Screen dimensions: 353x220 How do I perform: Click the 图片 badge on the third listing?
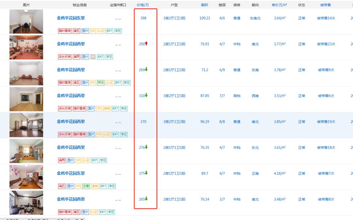(x=85, y=83)
